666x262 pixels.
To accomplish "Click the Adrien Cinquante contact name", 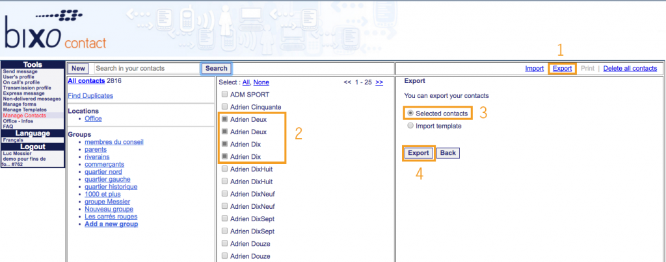I will pyautogui.click(x=256, y=107).
